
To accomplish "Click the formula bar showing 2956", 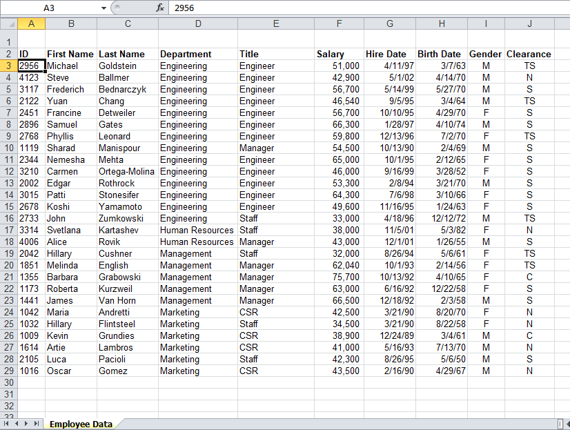I will click(369, 8).
